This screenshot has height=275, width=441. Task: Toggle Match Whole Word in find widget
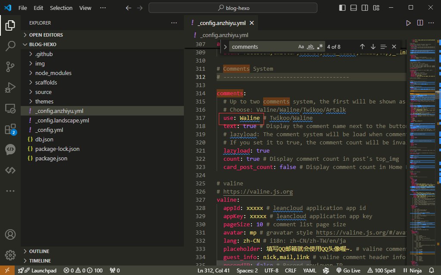click(x=311, y=47)
